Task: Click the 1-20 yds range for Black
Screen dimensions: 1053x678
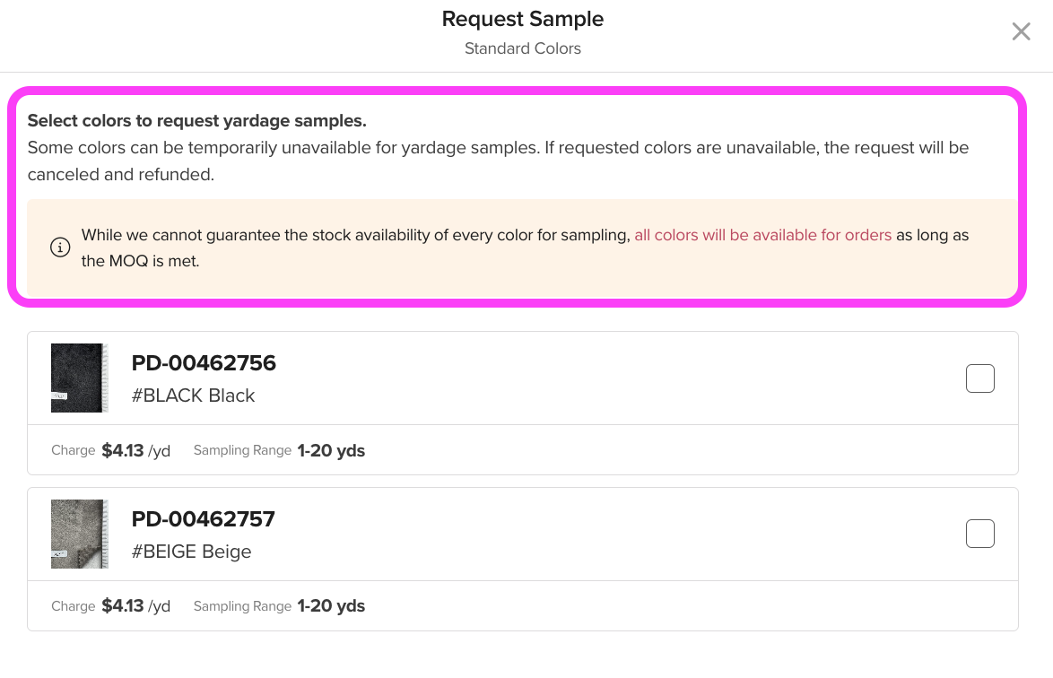Action: [331, 450]
